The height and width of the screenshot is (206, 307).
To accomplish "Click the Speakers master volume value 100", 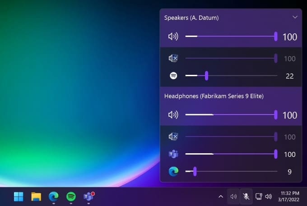I will tap(290, 37).
